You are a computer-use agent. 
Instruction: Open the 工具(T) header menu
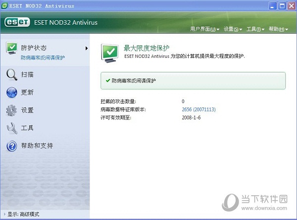tap(255, 29)
